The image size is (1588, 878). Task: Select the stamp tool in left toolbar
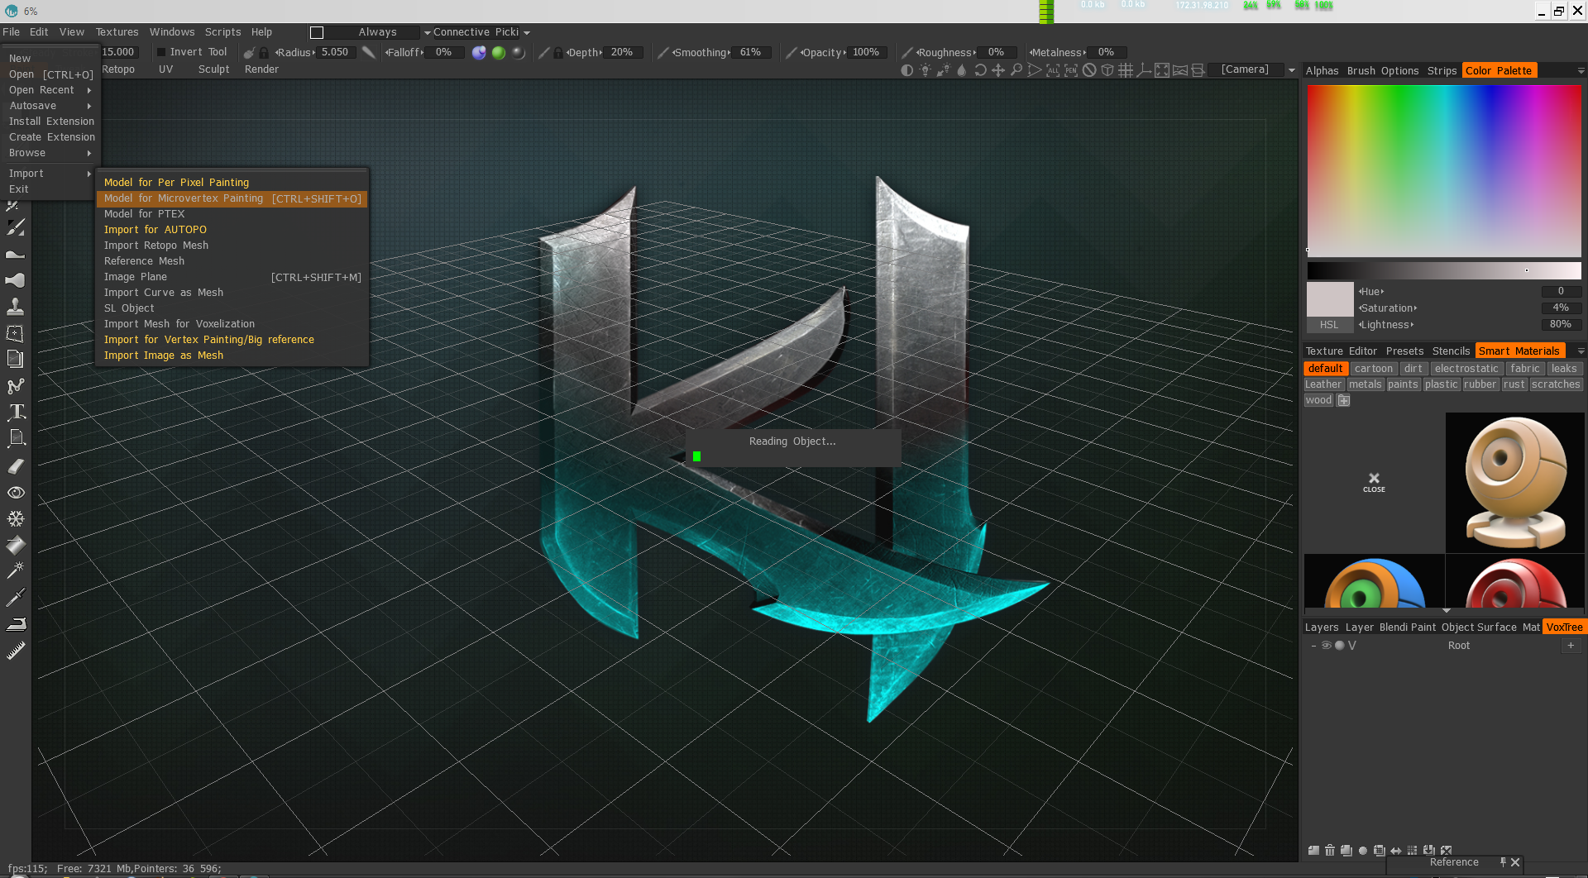pos(15,307)
